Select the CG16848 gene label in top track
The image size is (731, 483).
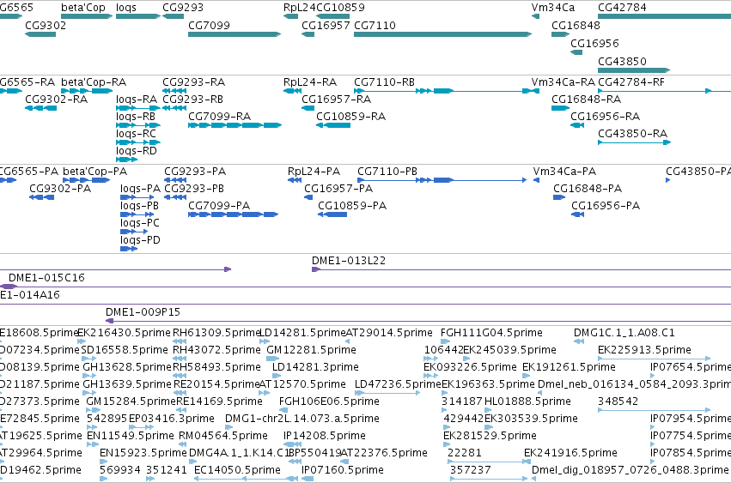576,25
